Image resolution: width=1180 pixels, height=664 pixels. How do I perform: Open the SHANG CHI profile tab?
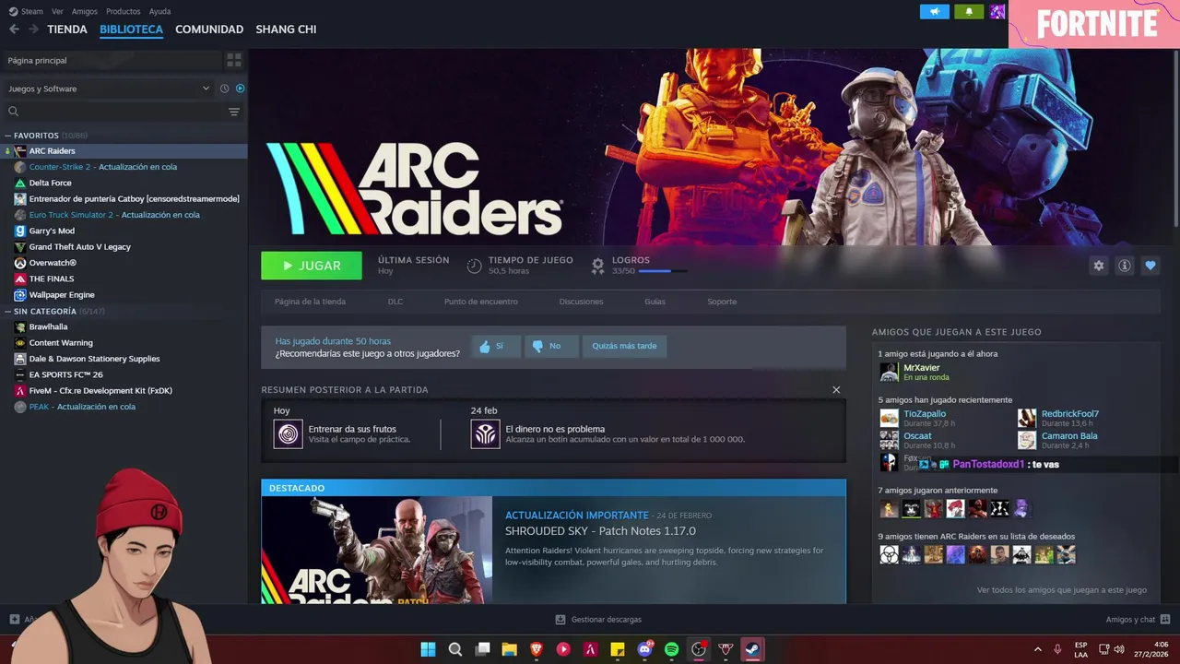tap(286, 30)
